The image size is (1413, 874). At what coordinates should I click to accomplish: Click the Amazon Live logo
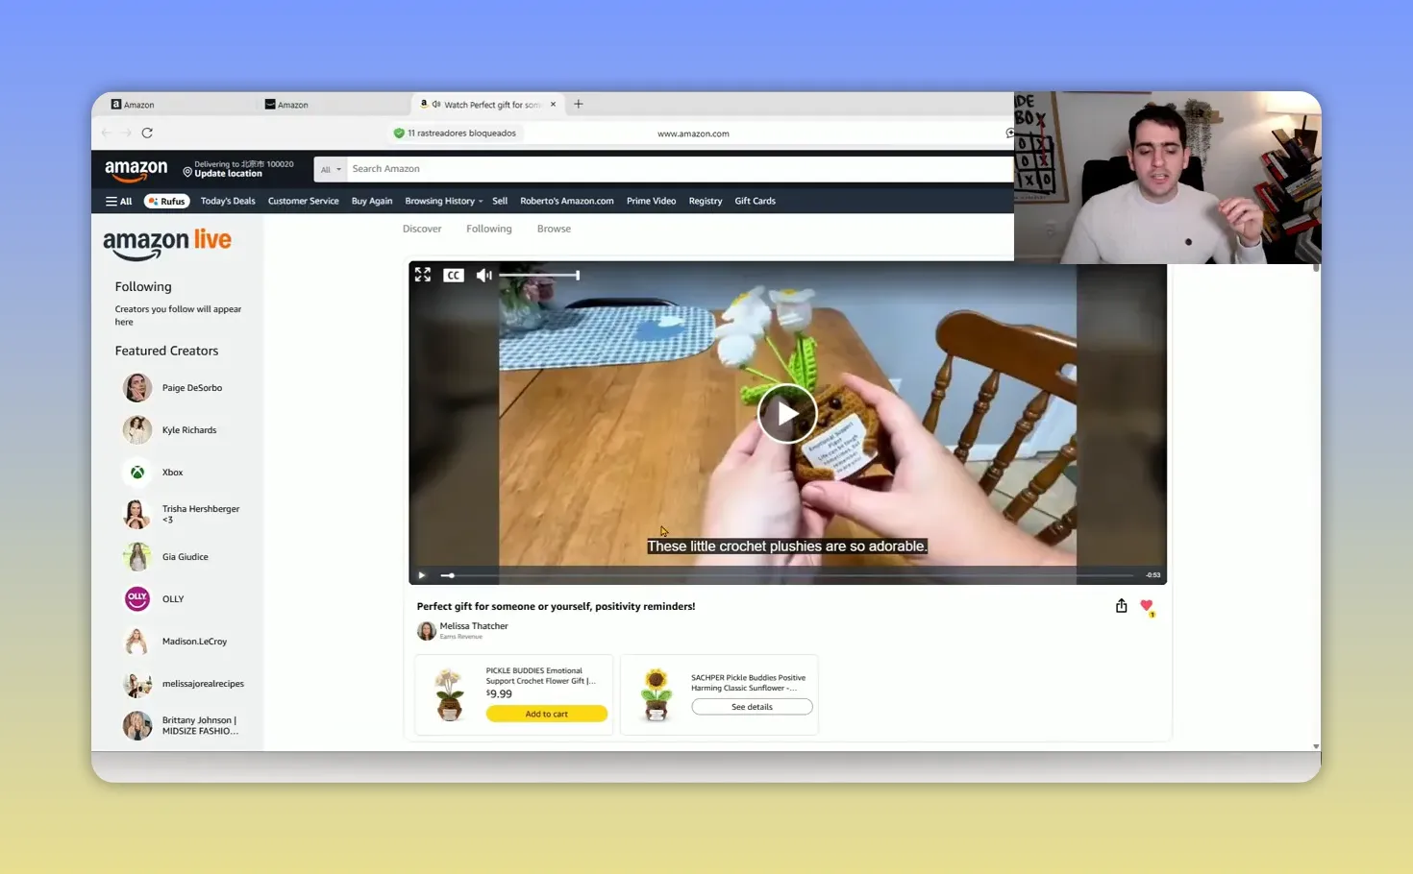pyautogui.click(x=167, y=244)
